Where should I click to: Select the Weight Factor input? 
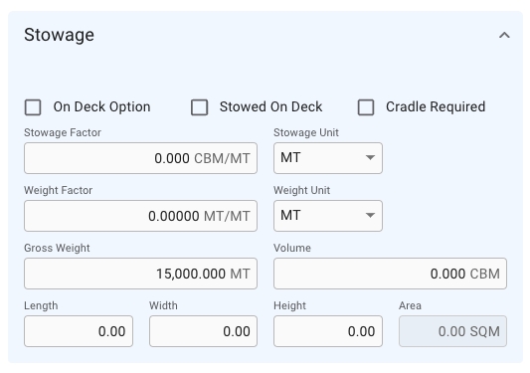(140, 216)
